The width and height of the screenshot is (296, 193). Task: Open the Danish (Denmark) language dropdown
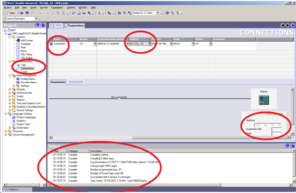point(36,19)
